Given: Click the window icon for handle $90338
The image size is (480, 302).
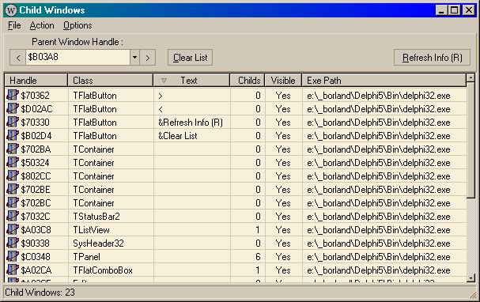Looking at the screenshot, I should [x=13, y=243].
